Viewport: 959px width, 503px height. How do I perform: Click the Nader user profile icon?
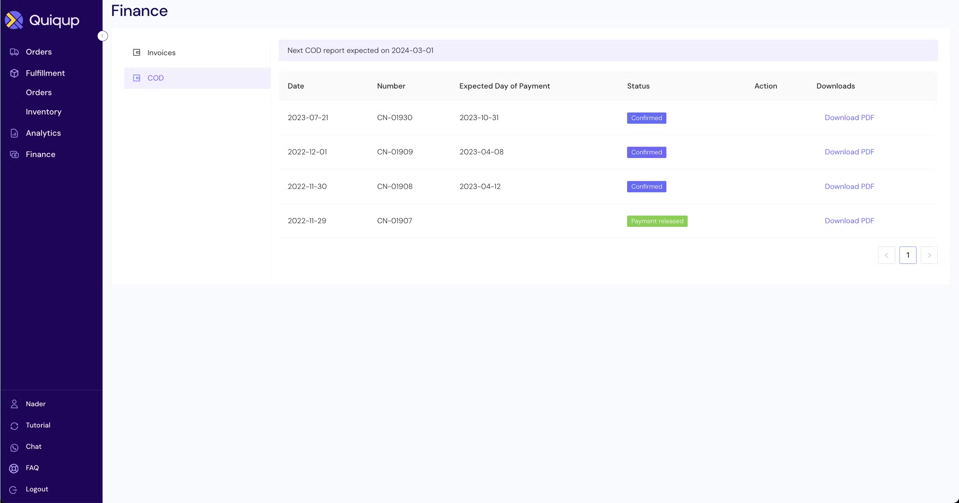[x=14, y=404]
